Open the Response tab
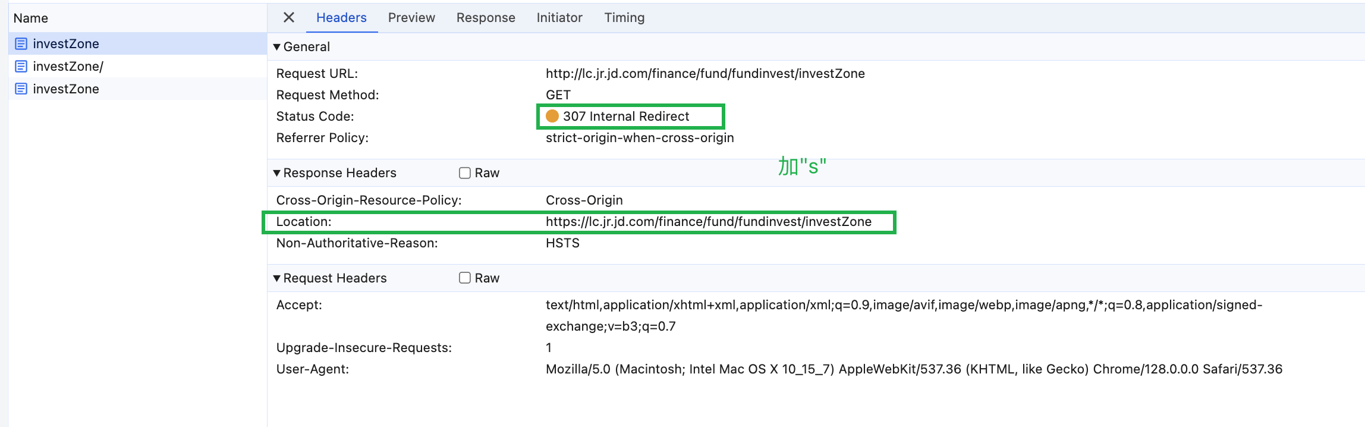This screenshot has width=1365, height=427. click(486, 18)
